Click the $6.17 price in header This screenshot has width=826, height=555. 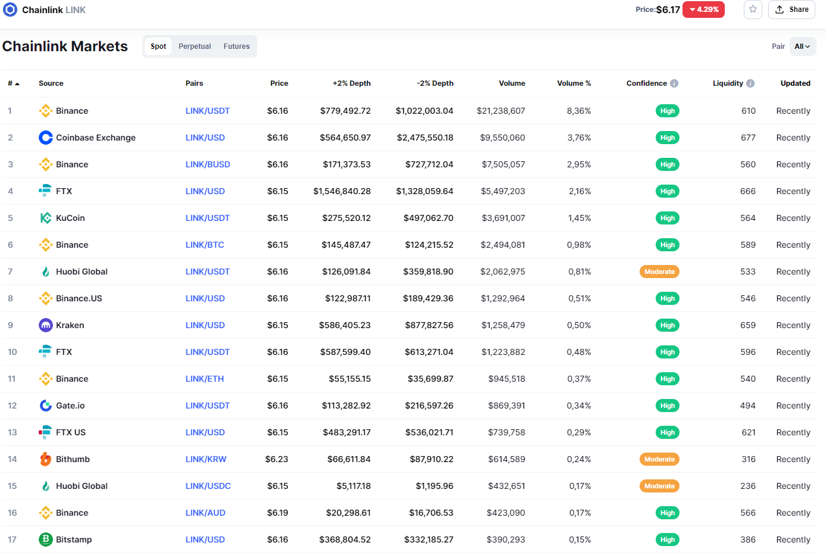coord(668,10)
